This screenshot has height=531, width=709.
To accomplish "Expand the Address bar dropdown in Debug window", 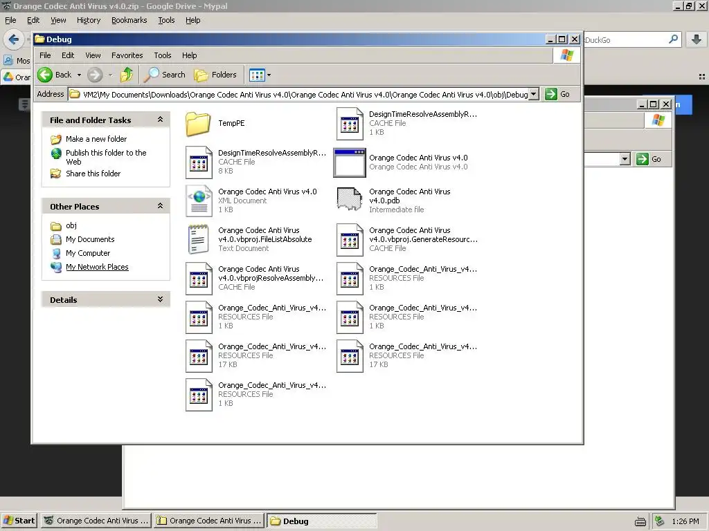I will pyautogui.click(x=534, y=94).
